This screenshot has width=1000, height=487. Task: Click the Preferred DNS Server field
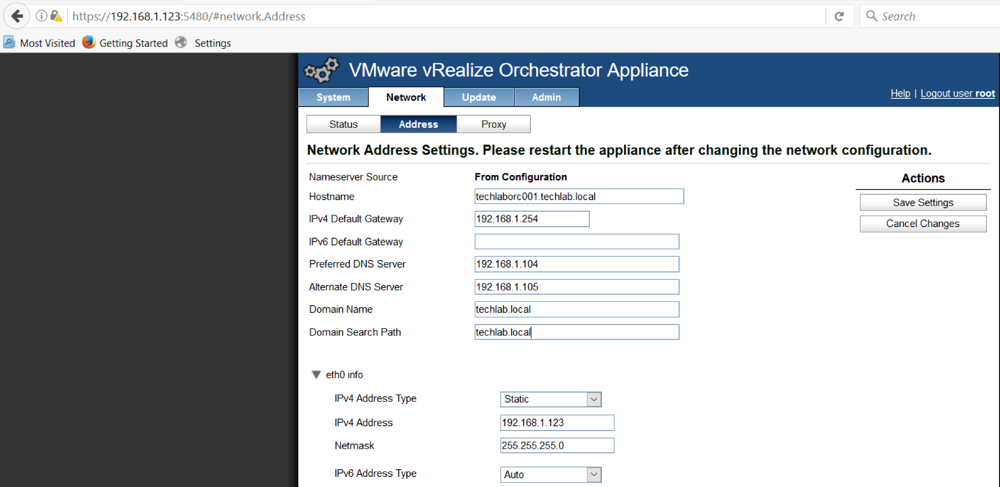577,264
